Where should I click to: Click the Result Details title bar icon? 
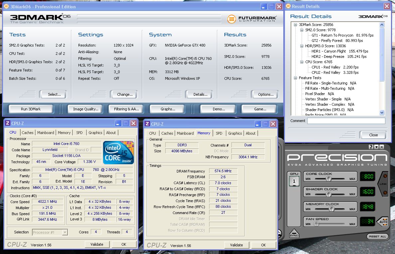288,6
